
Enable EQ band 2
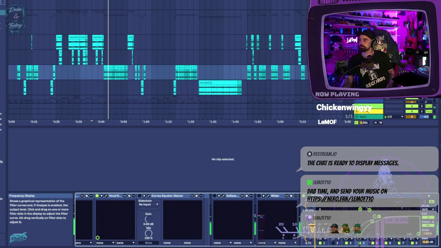click(x=333, y=243)
